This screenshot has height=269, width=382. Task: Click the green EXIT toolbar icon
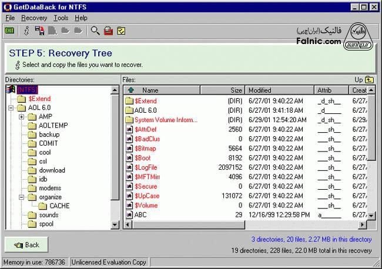(9, 31)
